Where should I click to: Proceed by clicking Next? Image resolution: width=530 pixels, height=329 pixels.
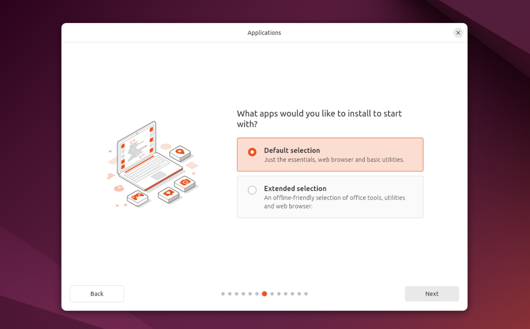point(432,293)
